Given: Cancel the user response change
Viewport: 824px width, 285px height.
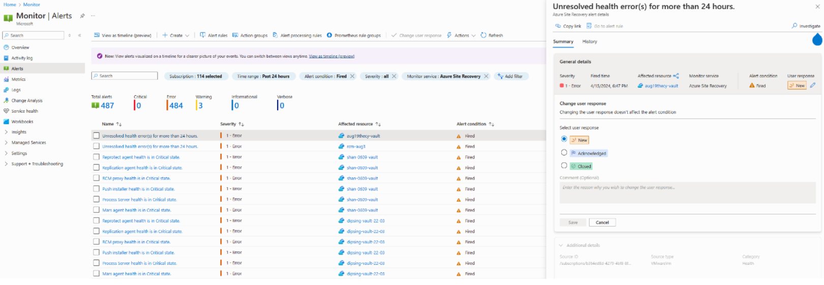Looking at the screenshot, I should [x=602, y=223].
